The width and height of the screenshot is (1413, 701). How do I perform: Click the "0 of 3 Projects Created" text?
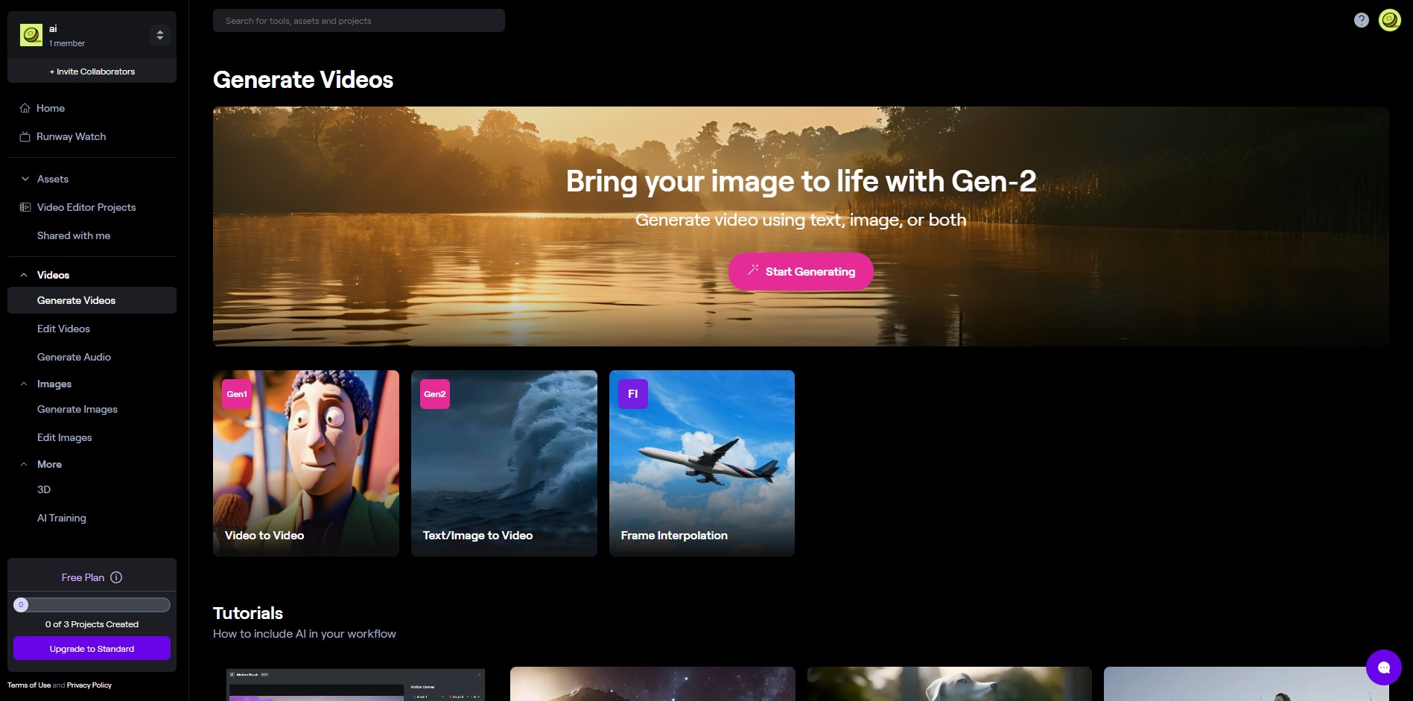(x=92, y=624)
